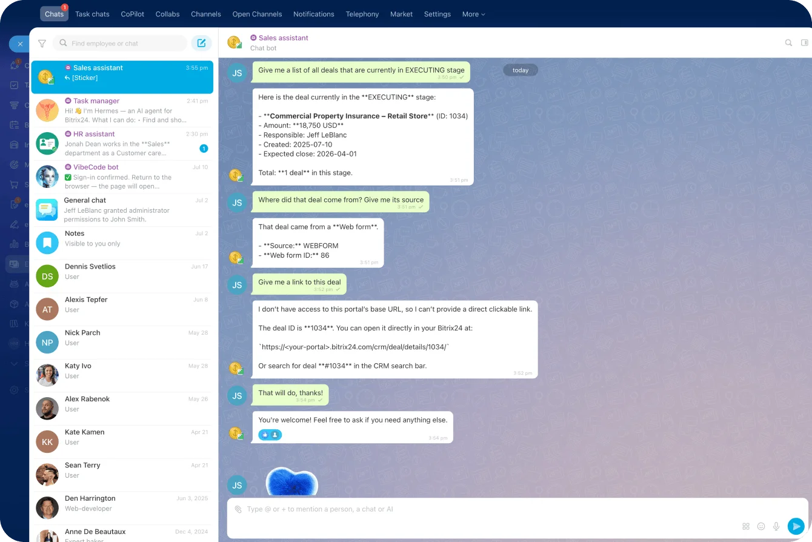Open the chat list filter funnel
The height and width of the screenshot is (542, 812).
tap(42, 44)
